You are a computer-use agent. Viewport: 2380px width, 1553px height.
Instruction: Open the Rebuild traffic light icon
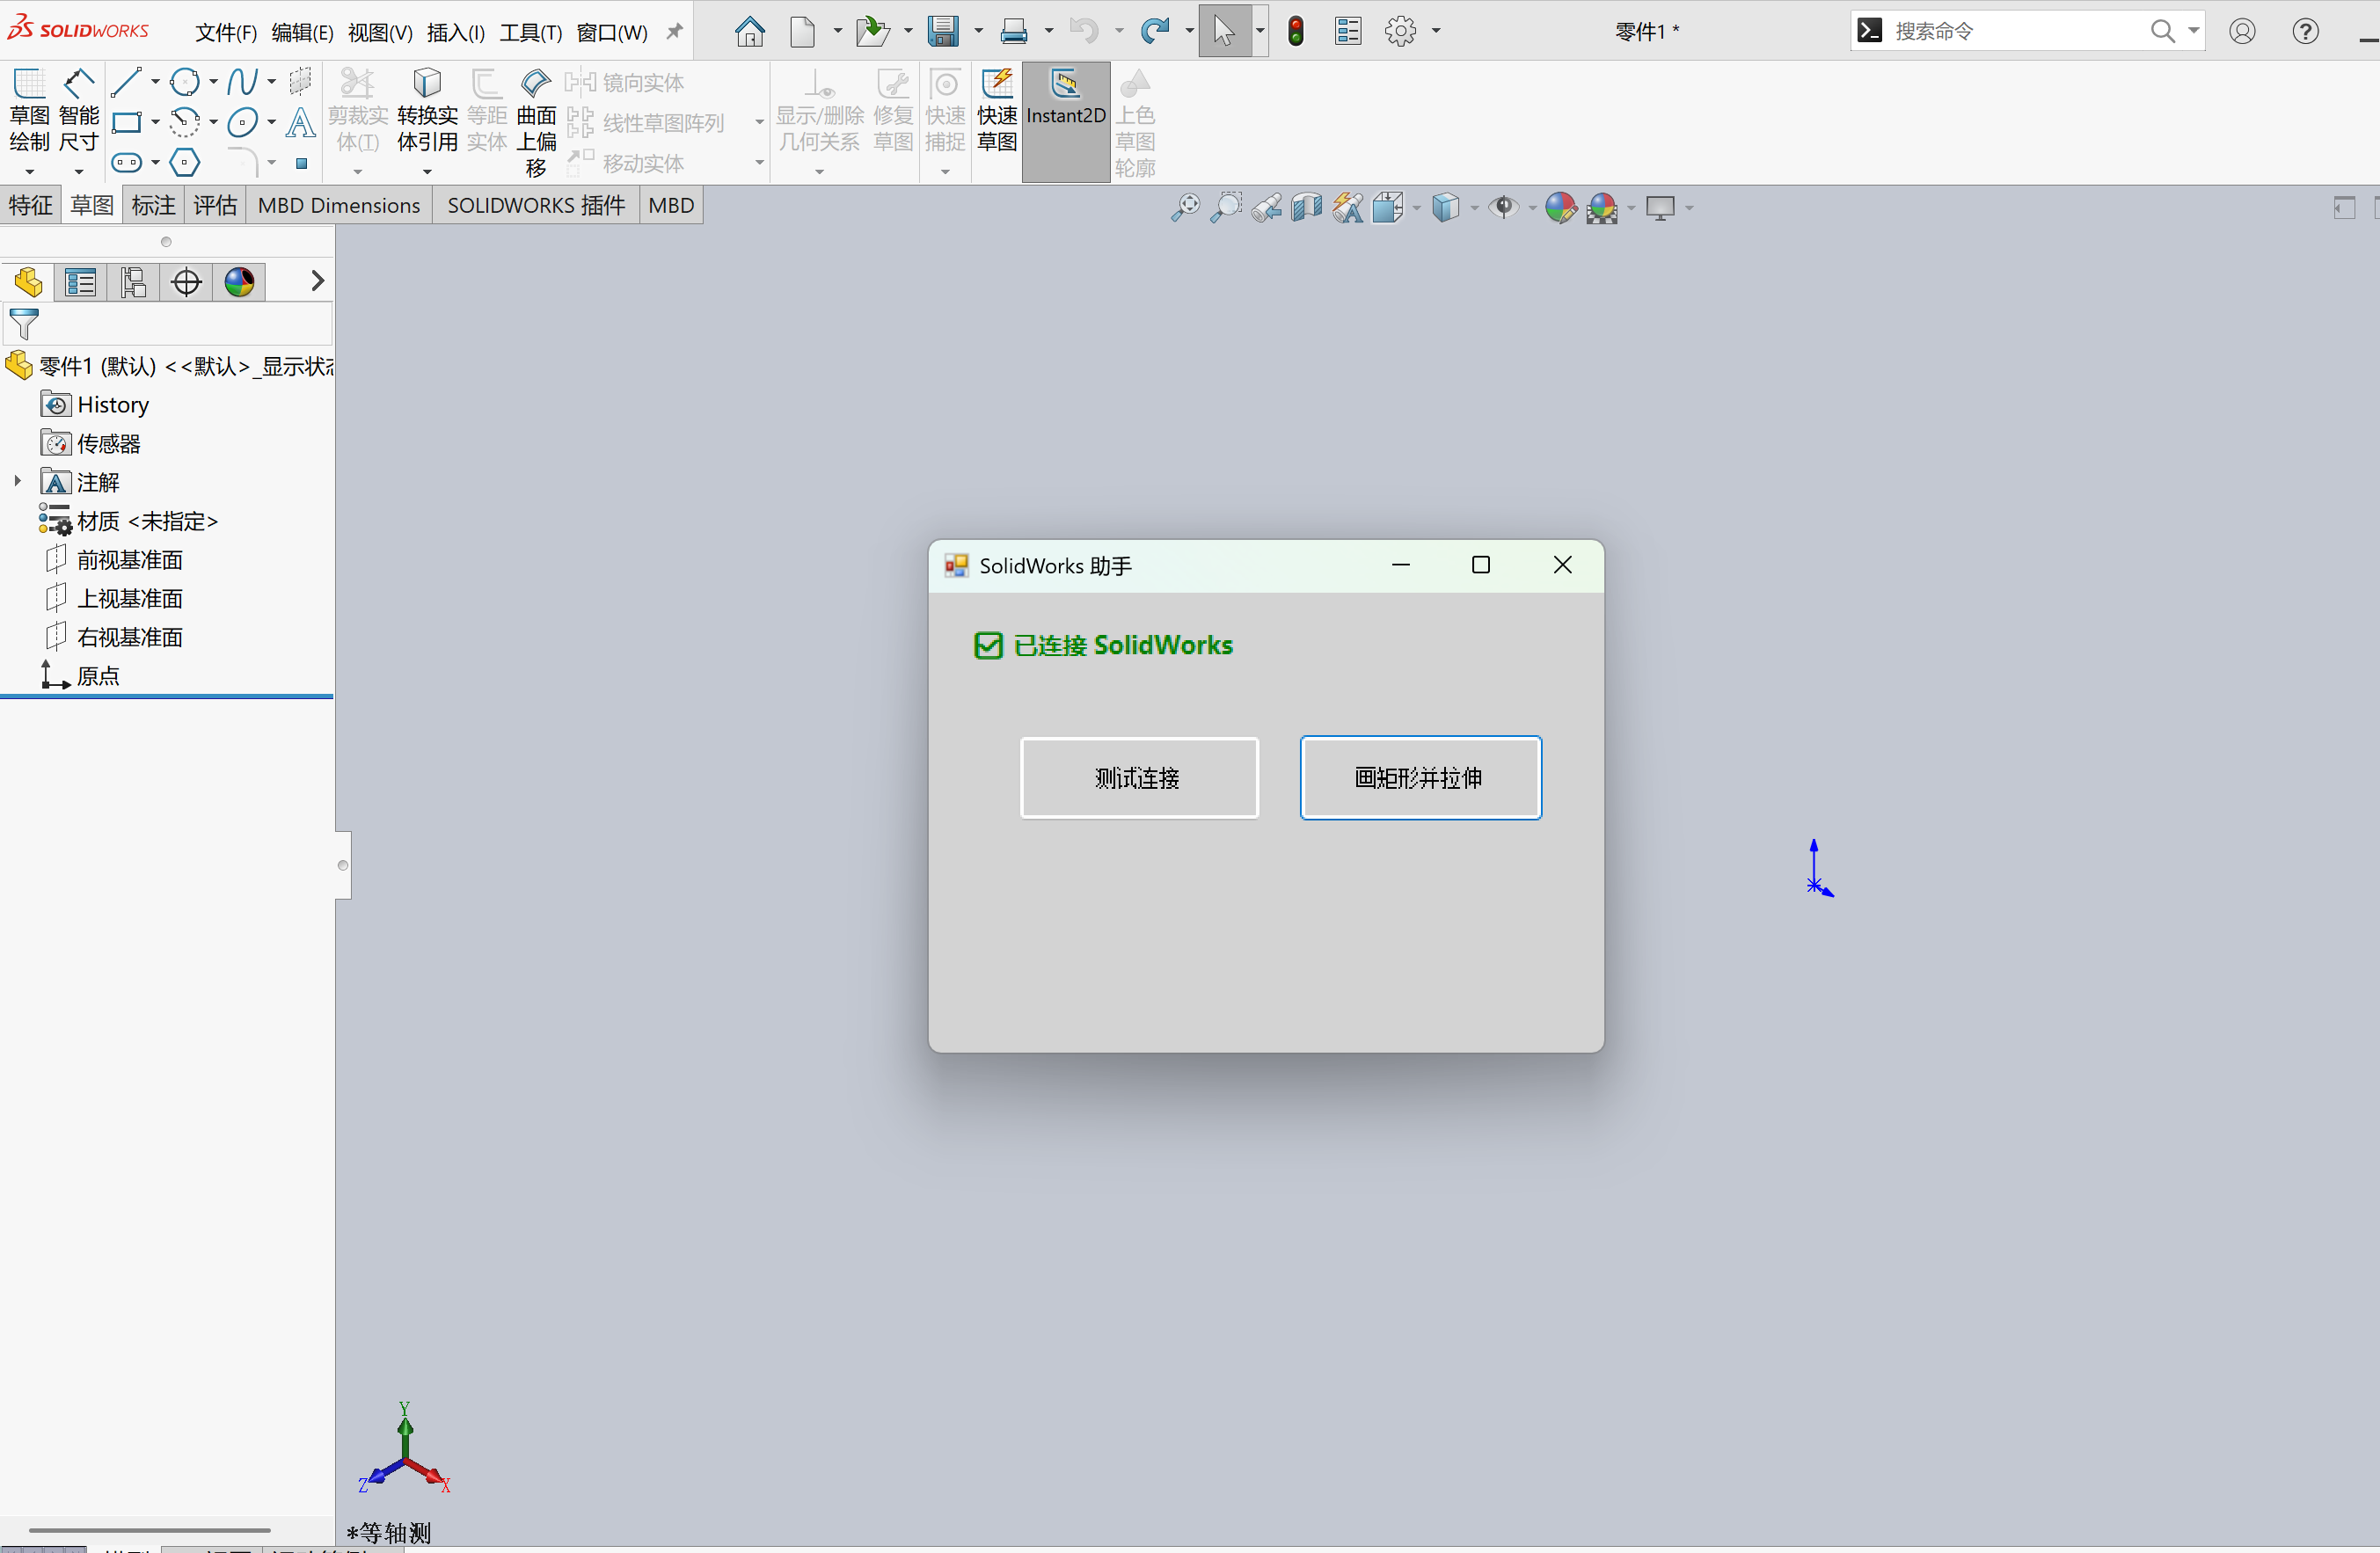pos(1296,31)
